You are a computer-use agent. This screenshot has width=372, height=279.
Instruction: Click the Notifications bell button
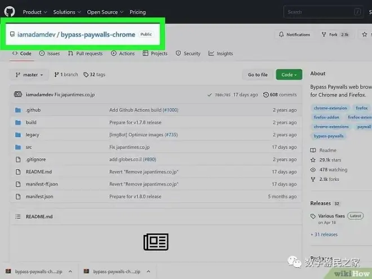294,34
